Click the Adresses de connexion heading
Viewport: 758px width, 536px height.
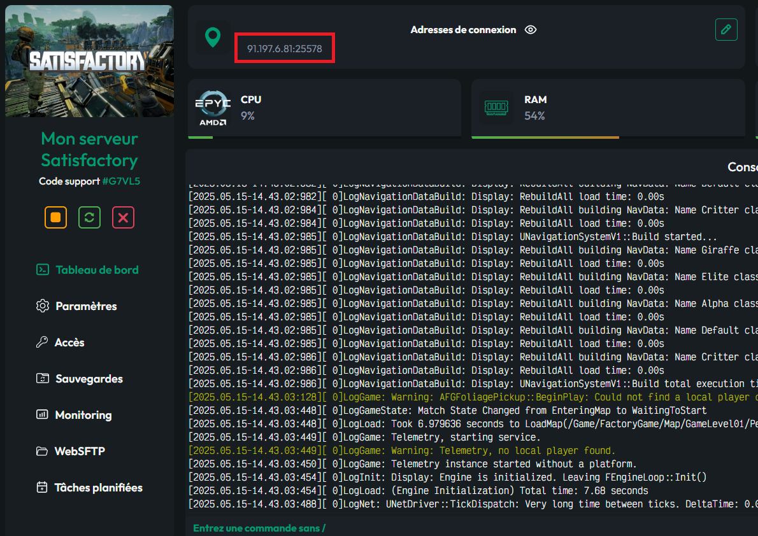tap(463, 30)
